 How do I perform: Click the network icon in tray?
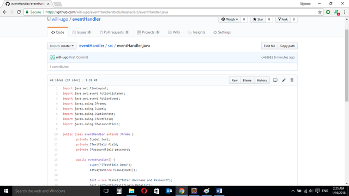[305, 191]
